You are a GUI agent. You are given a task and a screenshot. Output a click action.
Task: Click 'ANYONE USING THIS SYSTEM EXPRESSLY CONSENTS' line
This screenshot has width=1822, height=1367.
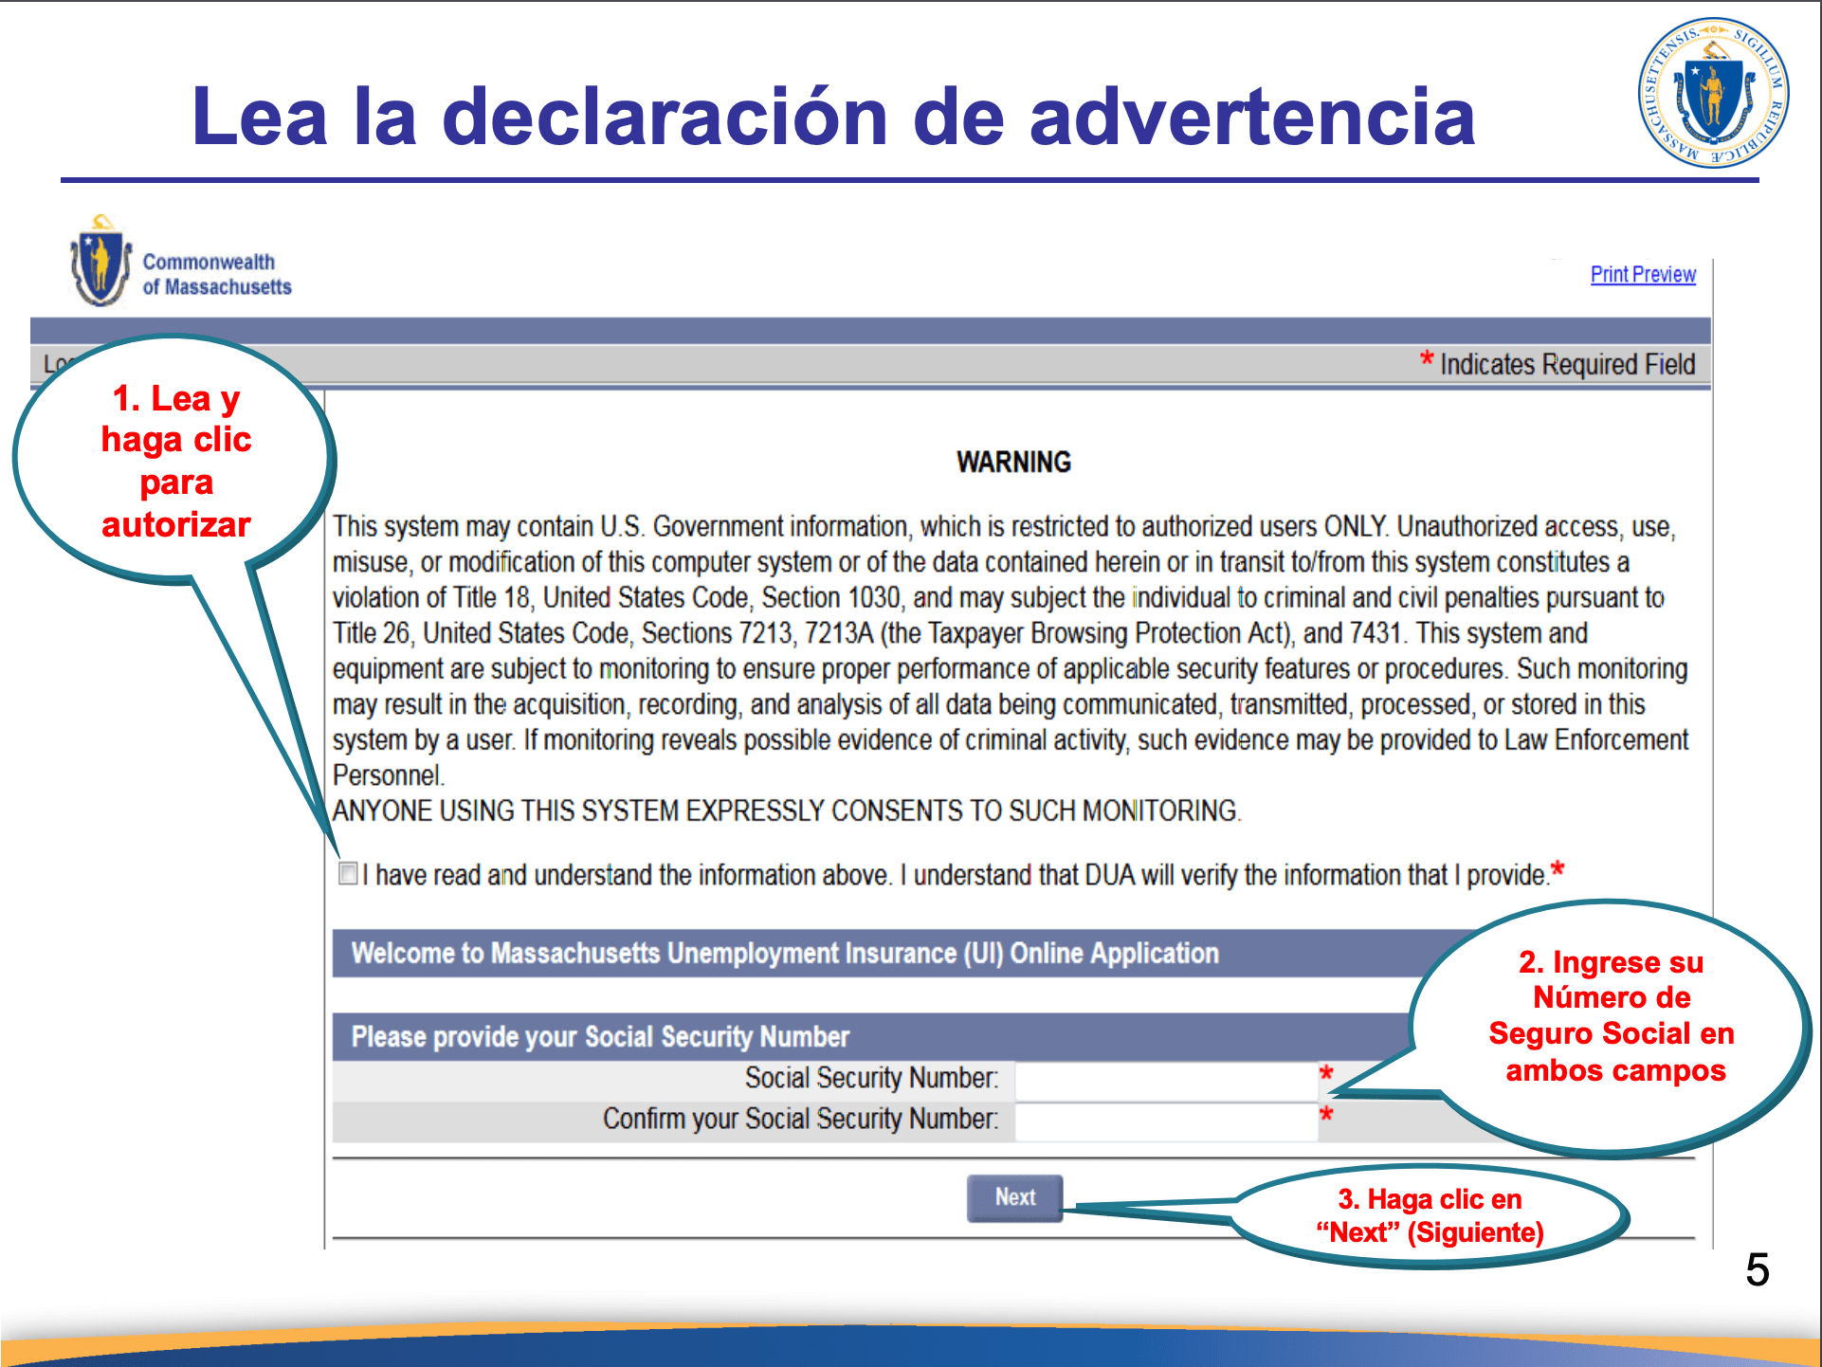pos(787,811)
